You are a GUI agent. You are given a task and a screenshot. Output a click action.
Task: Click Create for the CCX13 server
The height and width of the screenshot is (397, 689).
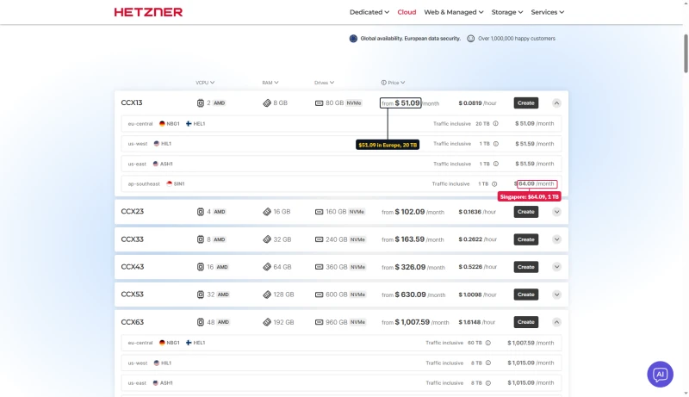pyautogui.click(x=526, y=103)
